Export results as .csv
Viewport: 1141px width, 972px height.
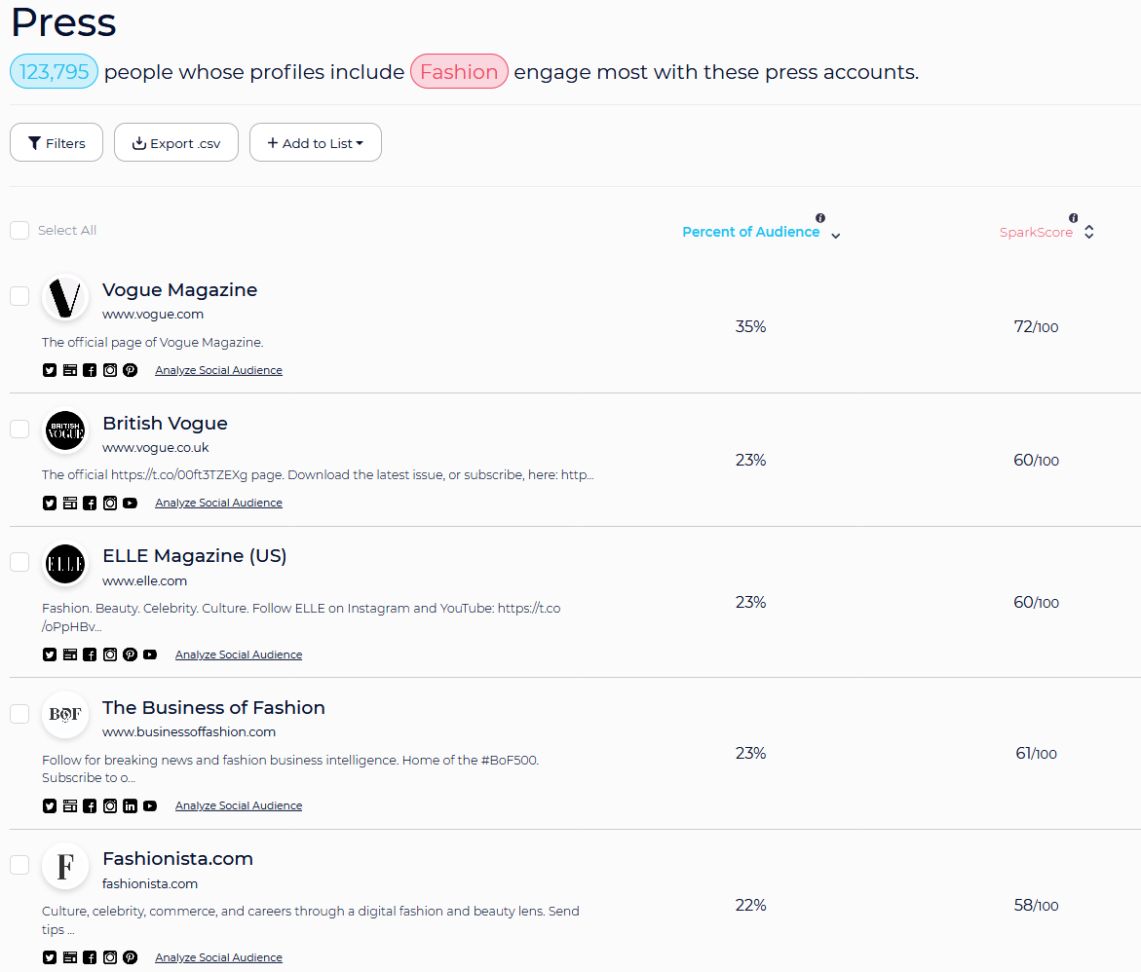click(176, 142)
